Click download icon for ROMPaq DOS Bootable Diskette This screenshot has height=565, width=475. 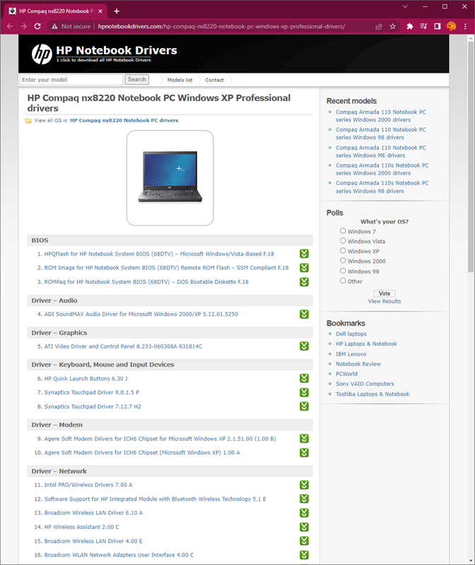[304, 282]
